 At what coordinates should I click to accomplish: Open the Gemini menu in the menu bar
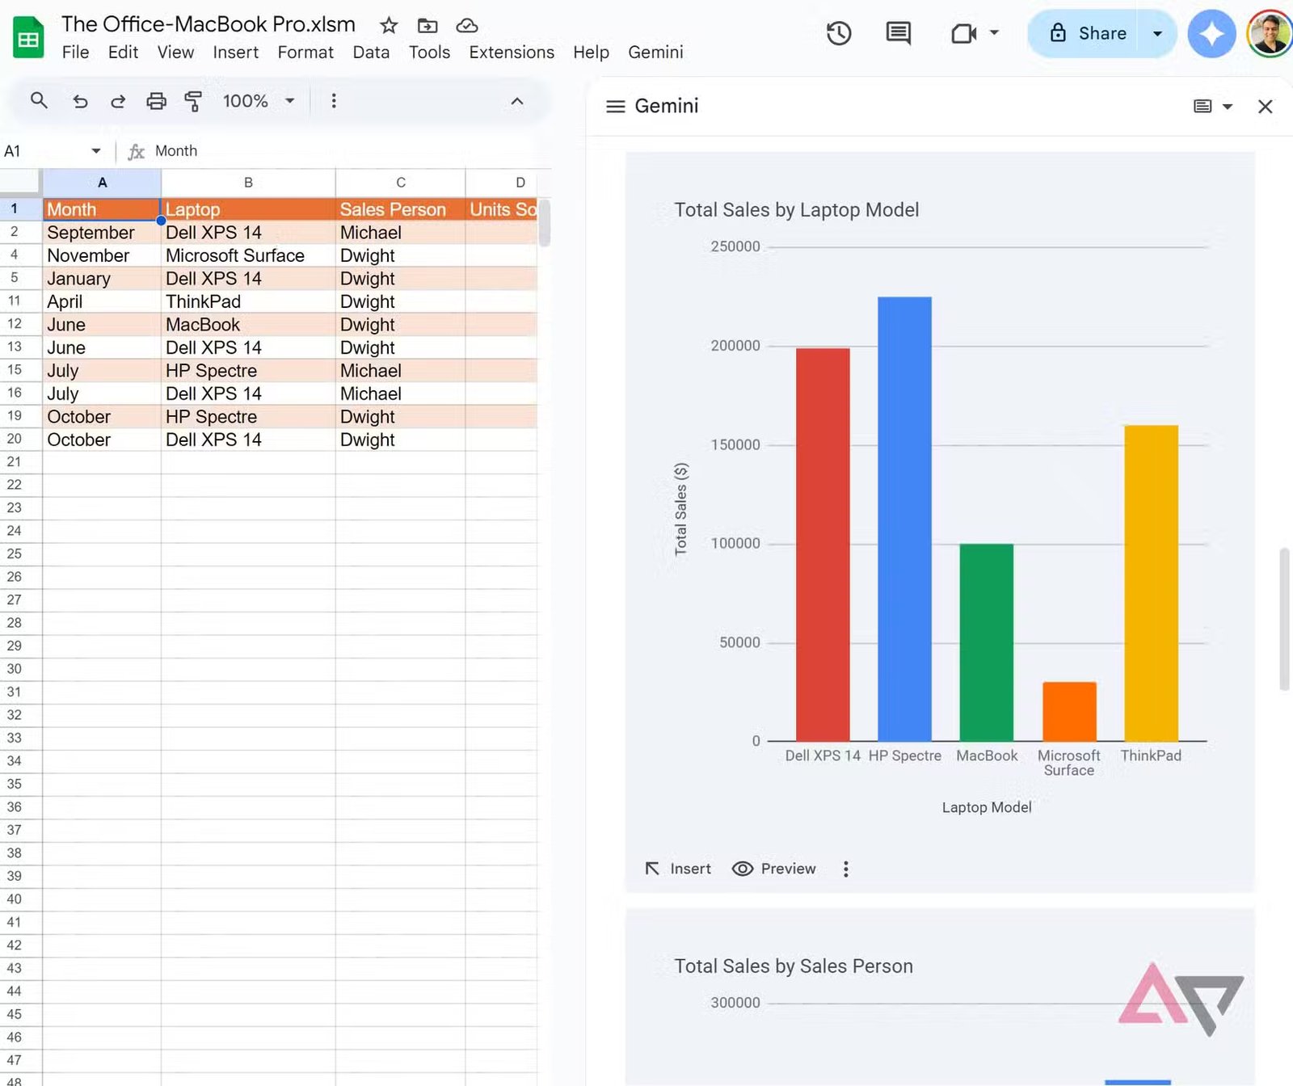coord(655,52)
